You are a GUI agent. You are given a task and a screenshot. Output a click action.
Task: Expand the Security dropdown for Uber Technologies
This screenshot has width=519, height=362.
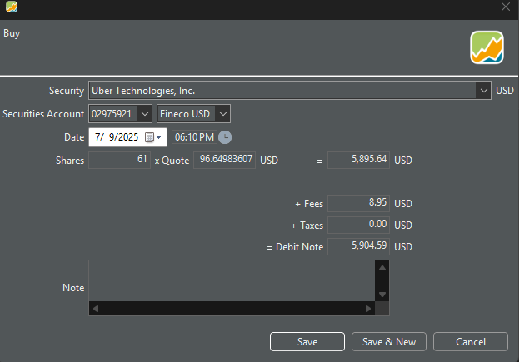pos(483,91)
